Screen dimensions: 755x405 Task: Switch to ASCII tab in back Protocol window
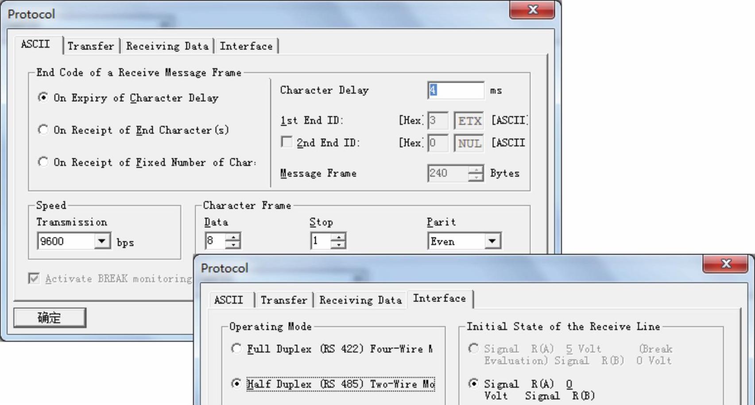(36, 45)
